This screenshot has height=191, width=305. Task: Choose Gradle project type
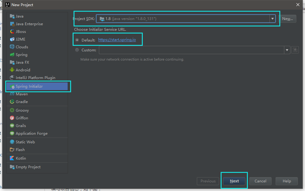[22, 101]
